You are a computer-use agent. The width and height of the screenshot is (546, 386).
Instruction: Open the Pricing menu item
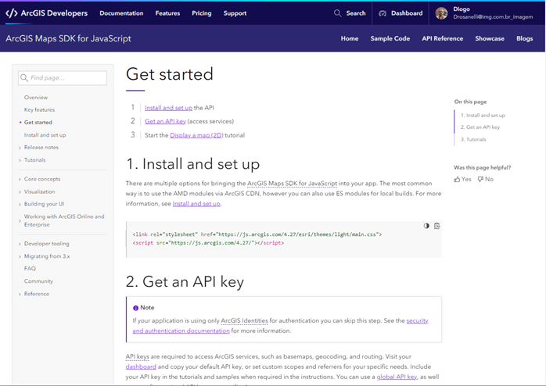(201, 13)
